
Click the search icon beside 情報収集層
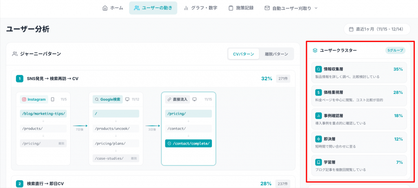[x=318, y=69]
